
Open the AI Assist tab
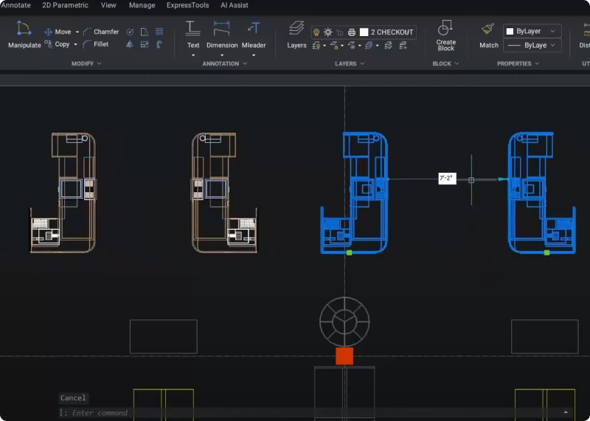click(x=234, y=5)
